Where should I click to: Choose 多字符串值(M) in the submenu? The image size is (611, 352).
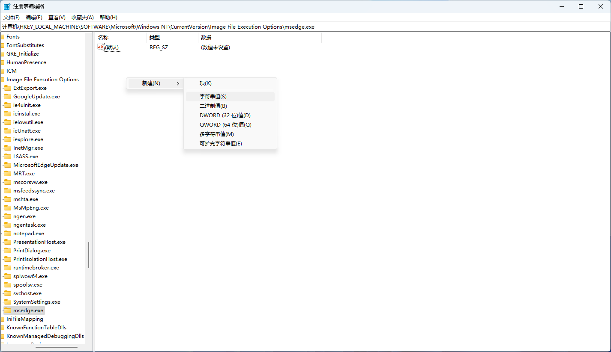tap(231, 134)
